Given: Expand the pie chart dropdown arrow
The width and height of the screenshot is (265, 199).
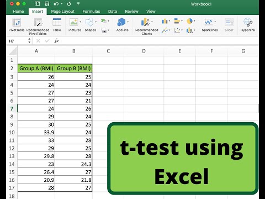Looking at the screenshot, I should coord(194,21).
